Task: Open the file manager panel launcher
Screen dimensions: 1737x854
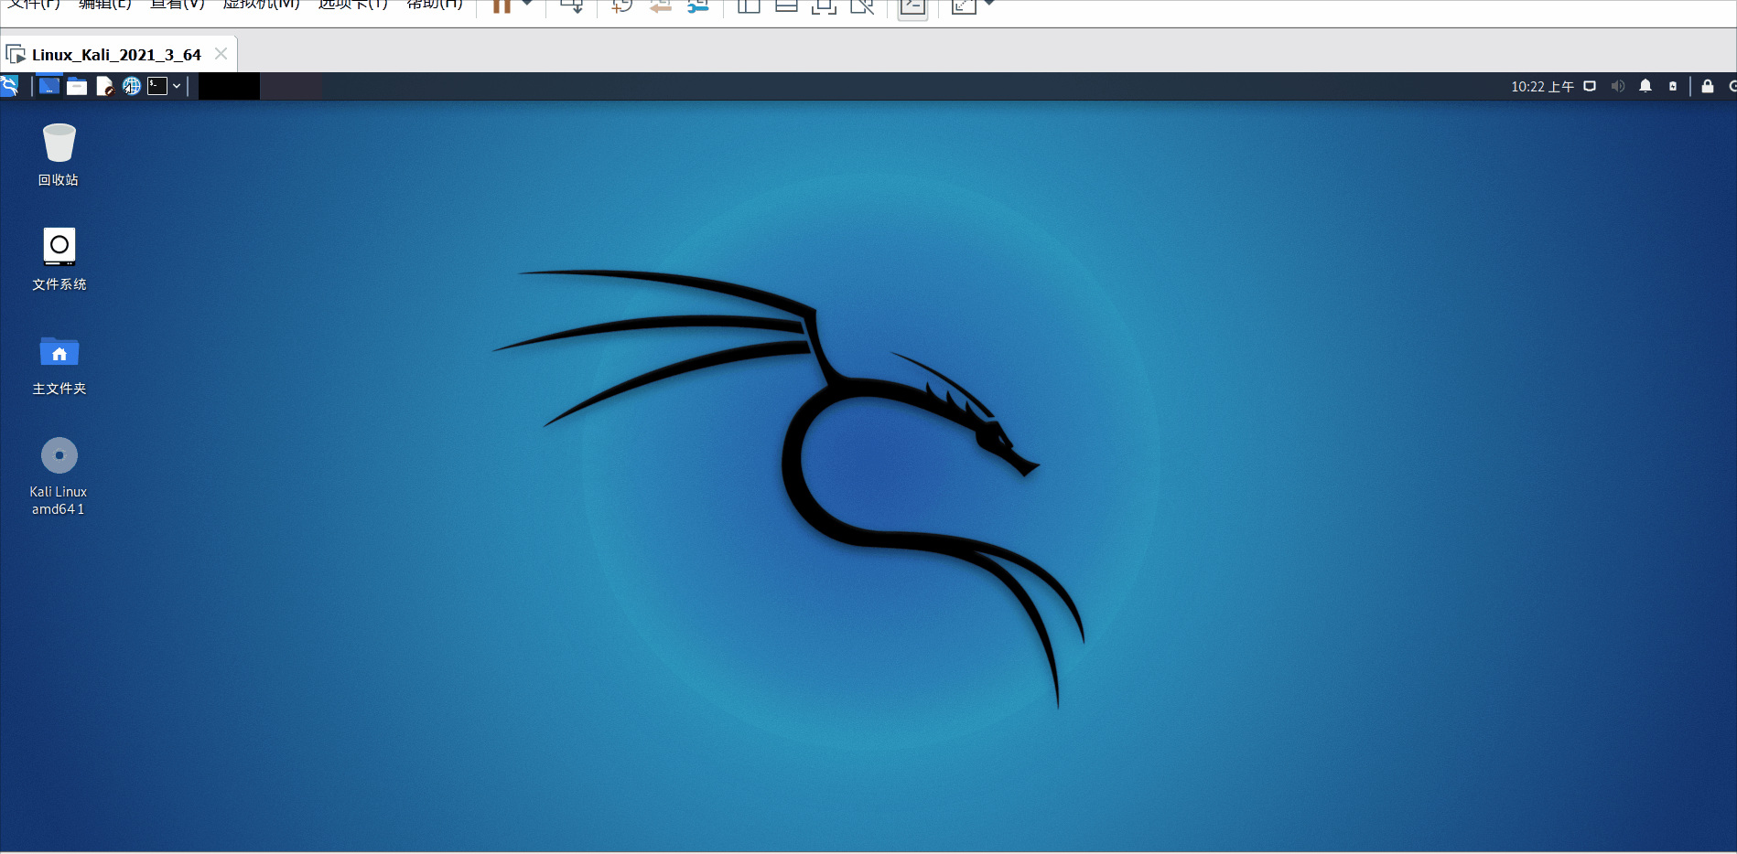Action: click(77, 86)
